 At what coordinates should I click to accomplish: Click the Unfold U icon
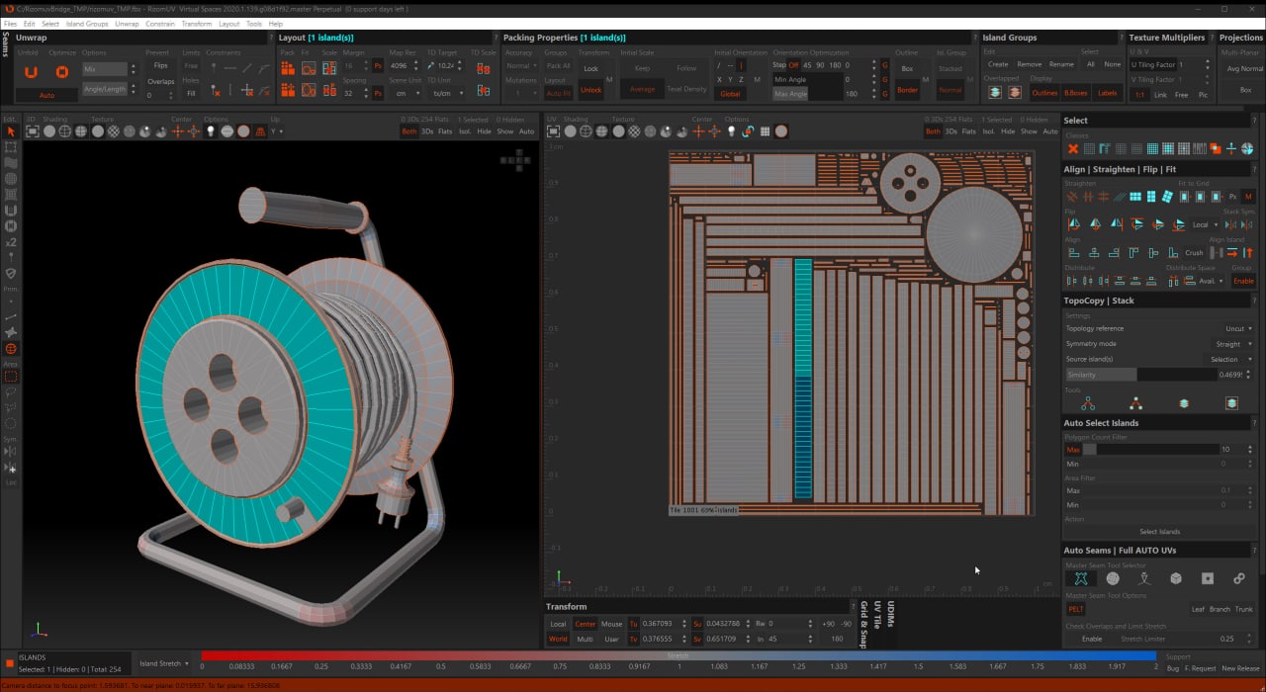coord(31,72)
